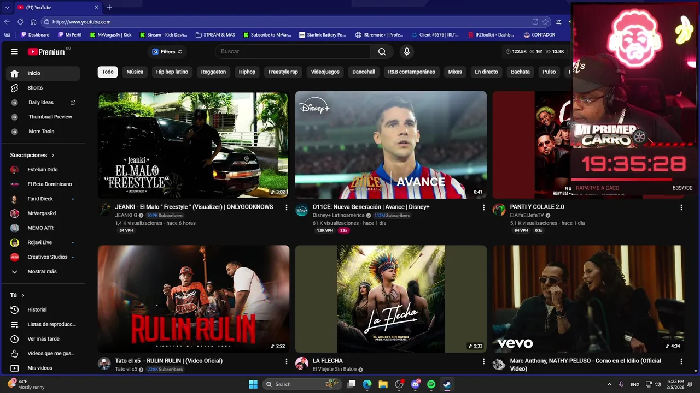Open Thumbnail Preview tool
The width and height of the screenshot is (700, 393).
pos(43,117)
